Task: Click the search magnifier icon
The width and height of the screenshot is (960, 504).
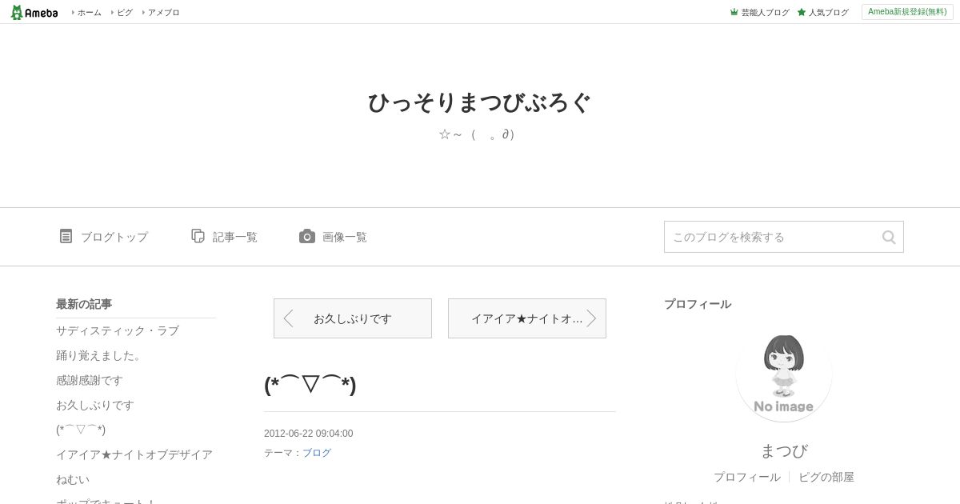Action: point(889,237)
